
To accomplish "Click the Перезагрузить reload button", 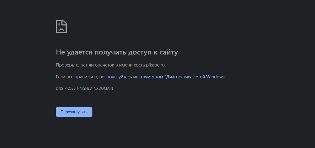I will tap(74, 112).
